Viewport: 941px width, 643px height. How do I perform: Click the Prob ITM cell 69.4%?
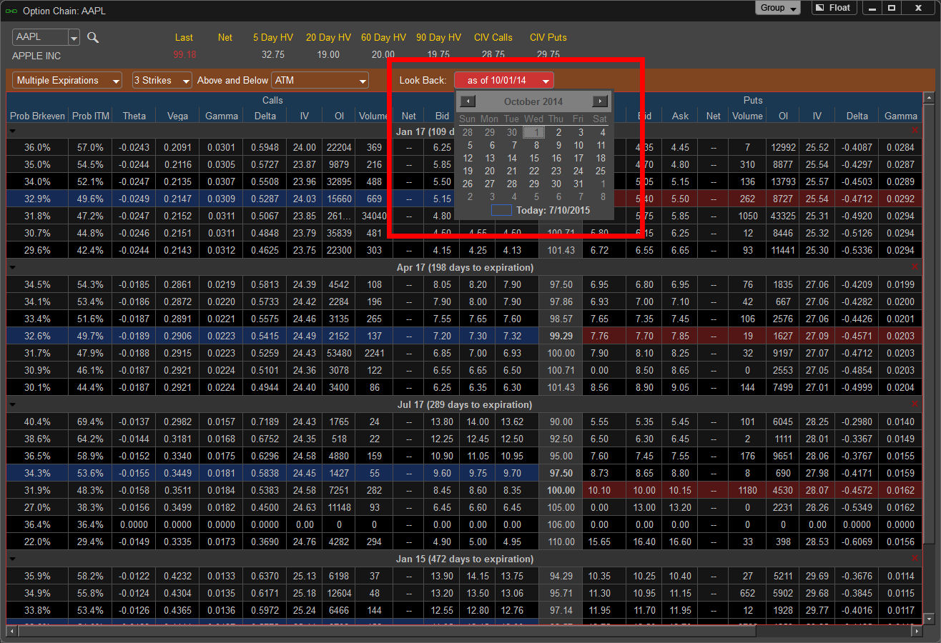(91, 422)
